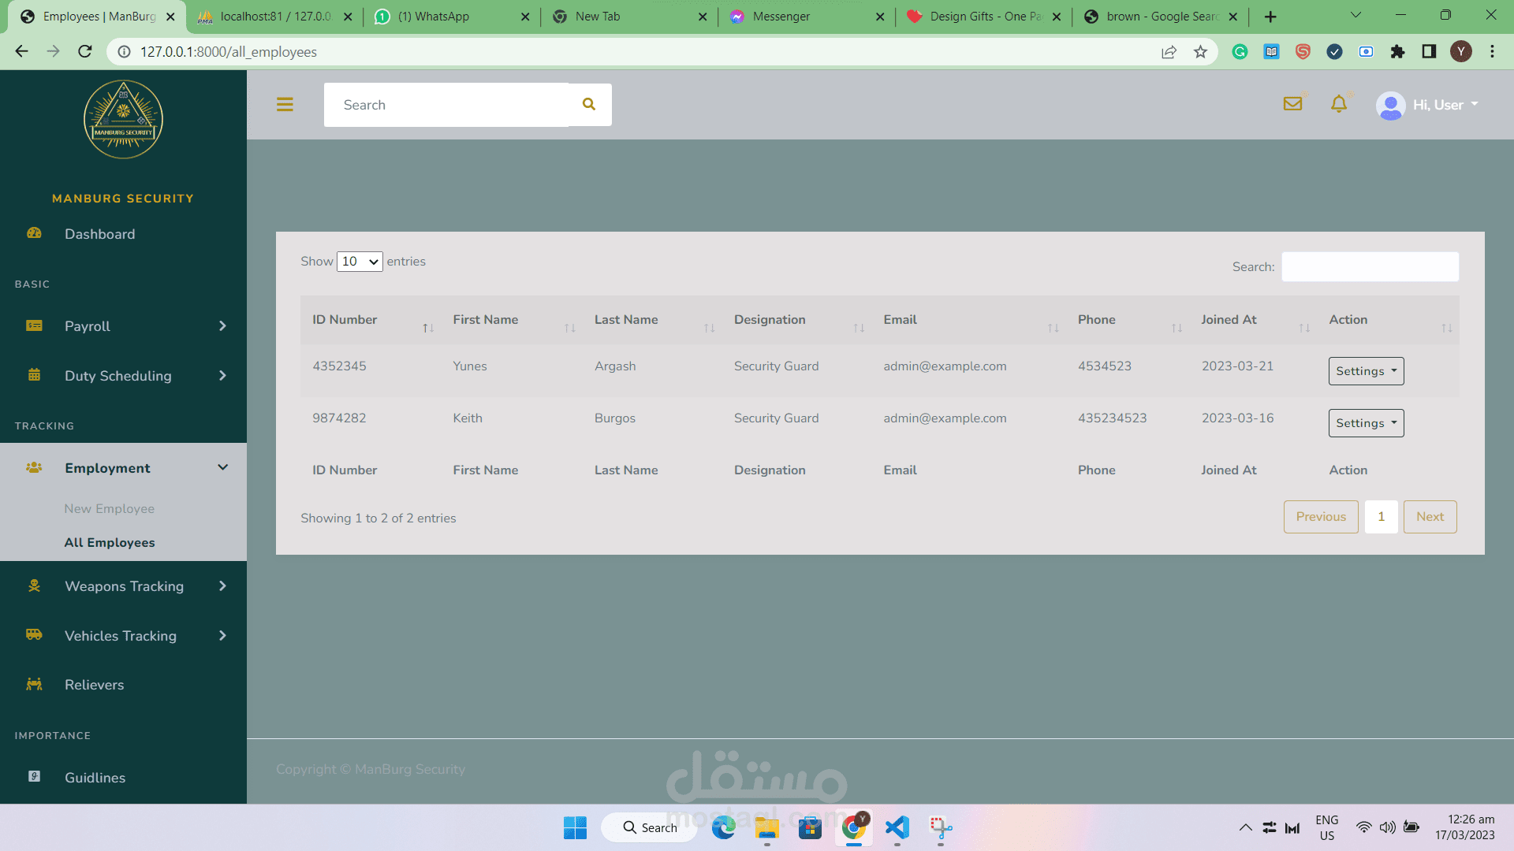Open the Show entries count dropdown
1514x851 pixels.
pyautogui.click(x=360, y=262)
